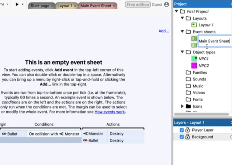232x165 pixels.
Task: Click the second event sheet icon
Action: (x=194, y=45)
